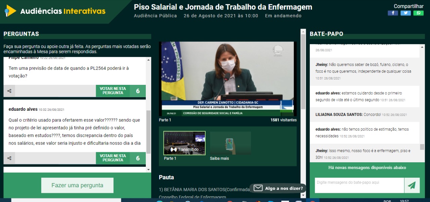The width and height of the screenshot is (430, 202).
Task: Click the title 'Piso Salarial e Jornada de Trabalho da Enfermagem'
Action: pyautogui.click(x=223, y=7)
